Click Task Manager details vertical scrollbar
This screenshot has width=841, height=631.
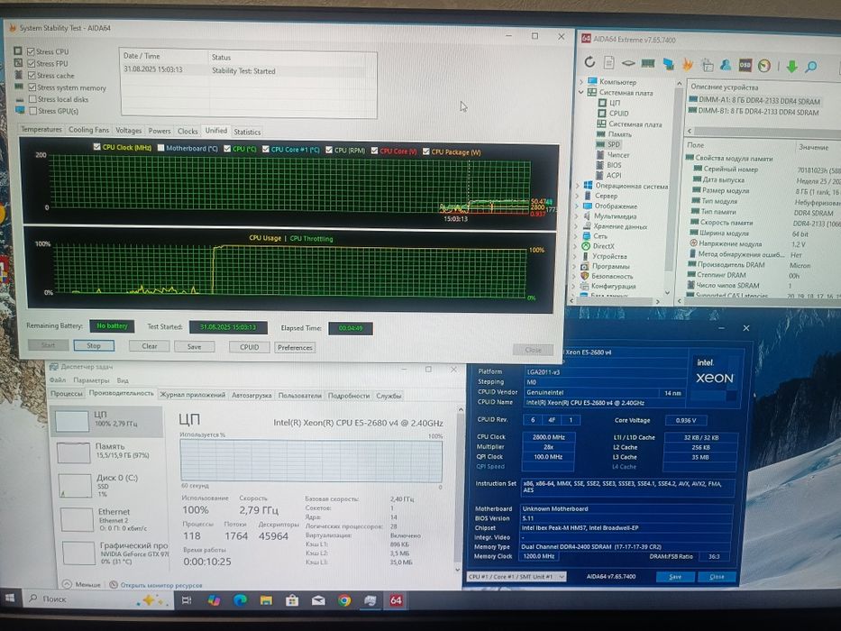pos(460,489)
